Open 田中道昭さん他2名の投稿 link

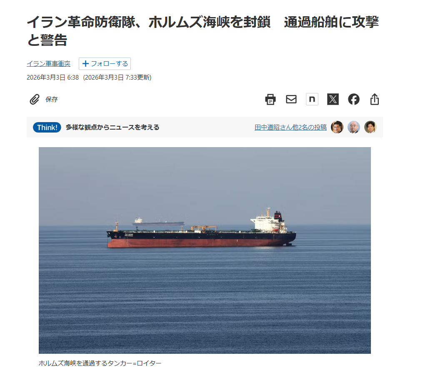point(290,127)
